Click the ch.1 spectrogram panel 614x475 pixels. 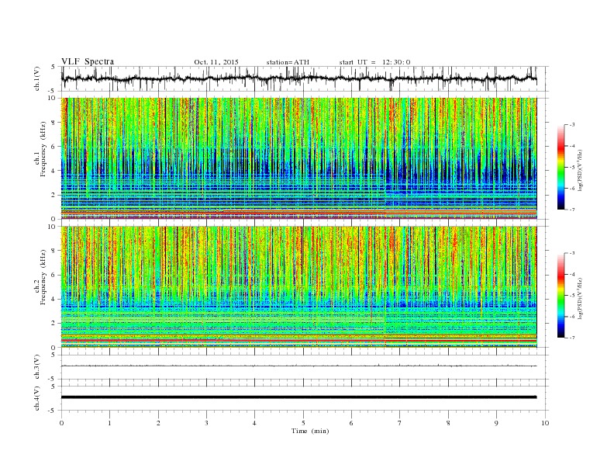(x=299, y=158)
